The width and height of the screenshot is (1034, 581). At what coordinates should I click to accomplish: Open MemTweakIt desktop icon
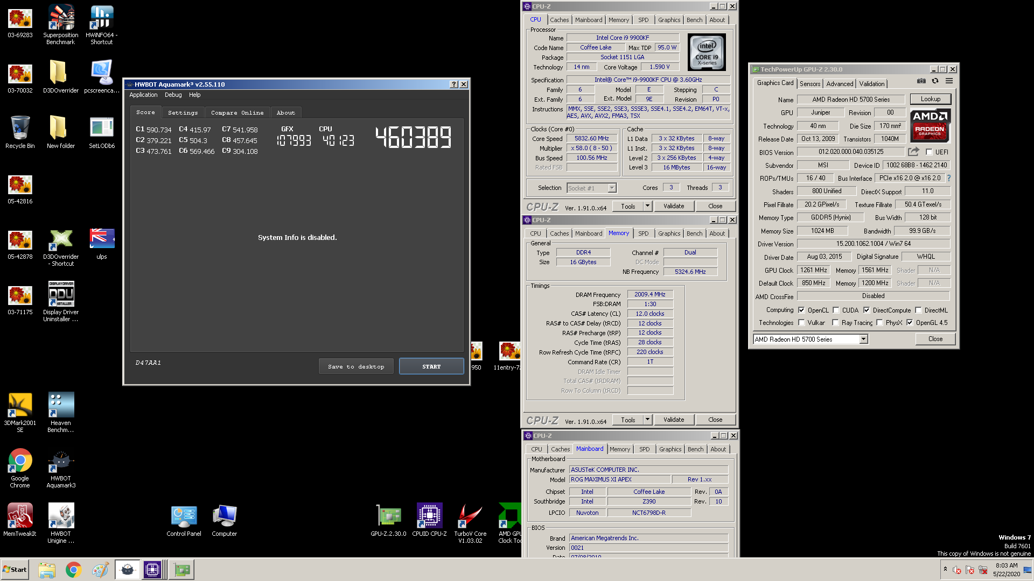(20, 520)
